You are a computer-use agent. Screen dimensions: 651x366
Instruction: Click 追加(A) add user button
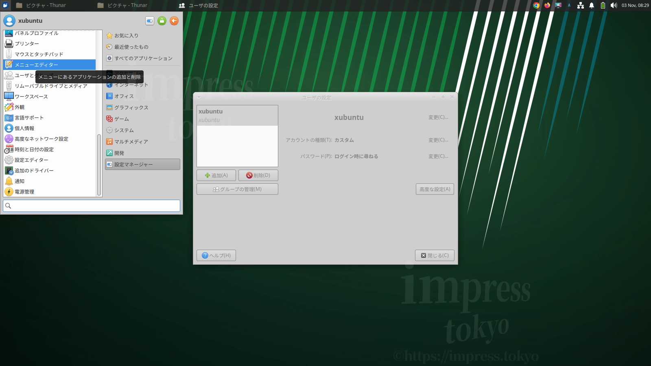pyautogui.click(x=216, y=175)
